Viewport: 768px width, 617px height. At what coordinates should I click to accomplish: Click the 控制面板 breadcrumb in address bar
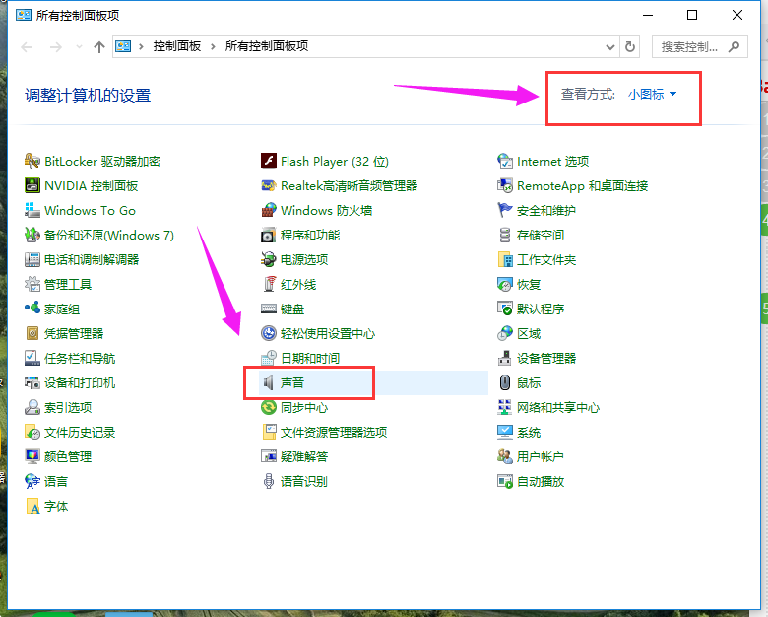[176, 46]
